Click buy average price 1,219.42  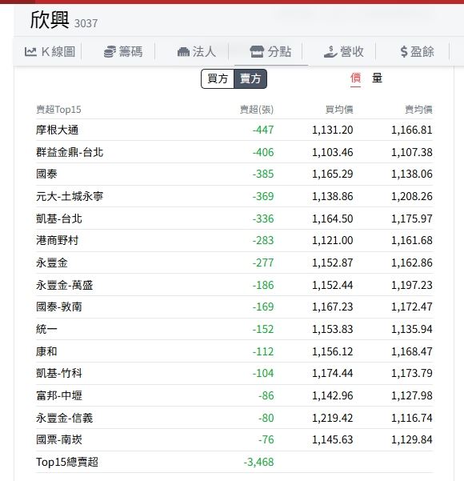[333, 418]
